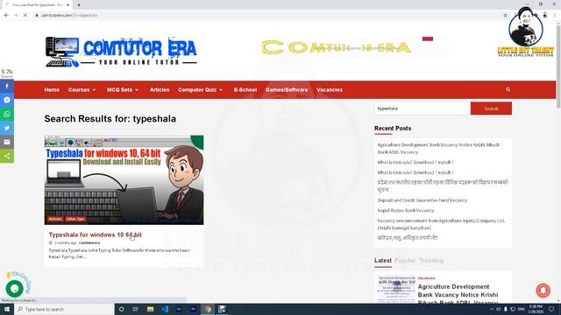Open E-School in navigation bar
This screenshot has height=315, width=561.
tap(245, 89)
